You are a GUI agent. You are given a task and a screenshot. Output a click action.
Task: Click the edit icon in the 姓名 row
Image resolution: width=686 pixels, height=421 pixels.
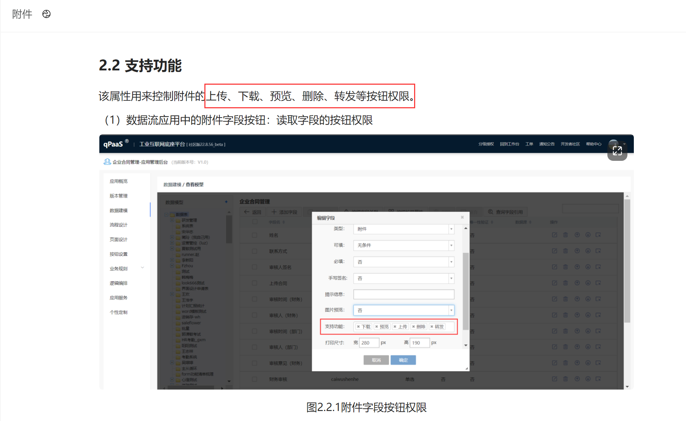point(554,235)
